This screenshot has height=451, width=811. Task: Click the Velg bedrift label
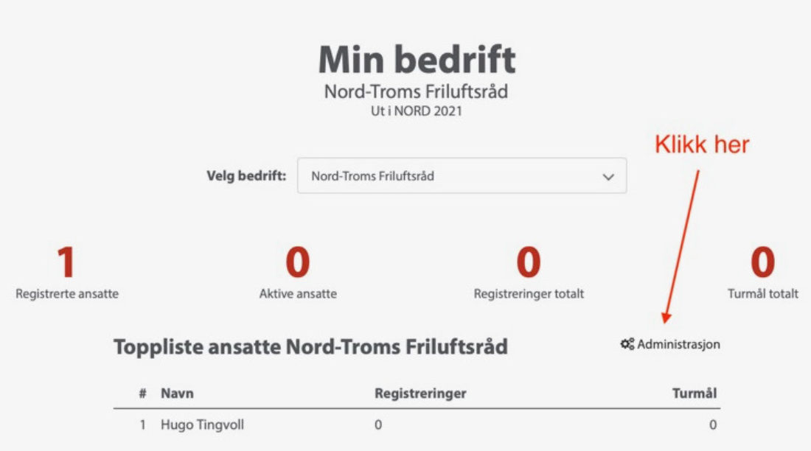246,176
